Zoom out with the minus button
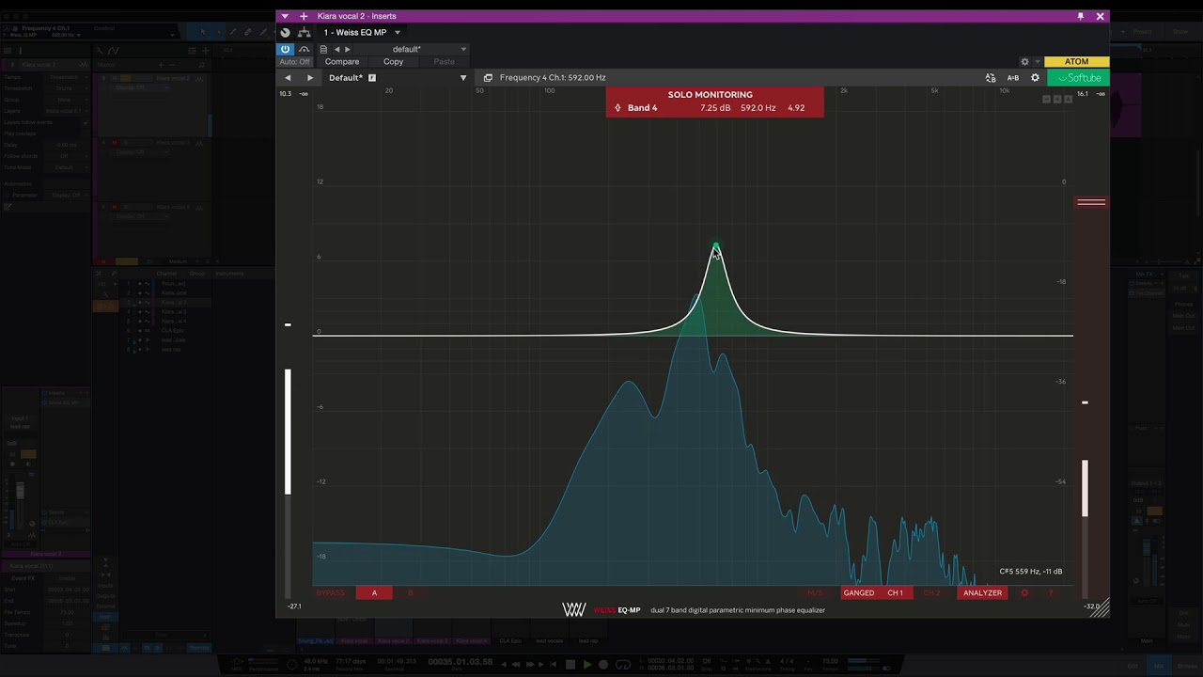The image size is (1203, 677). click(x=1047, y=99)
